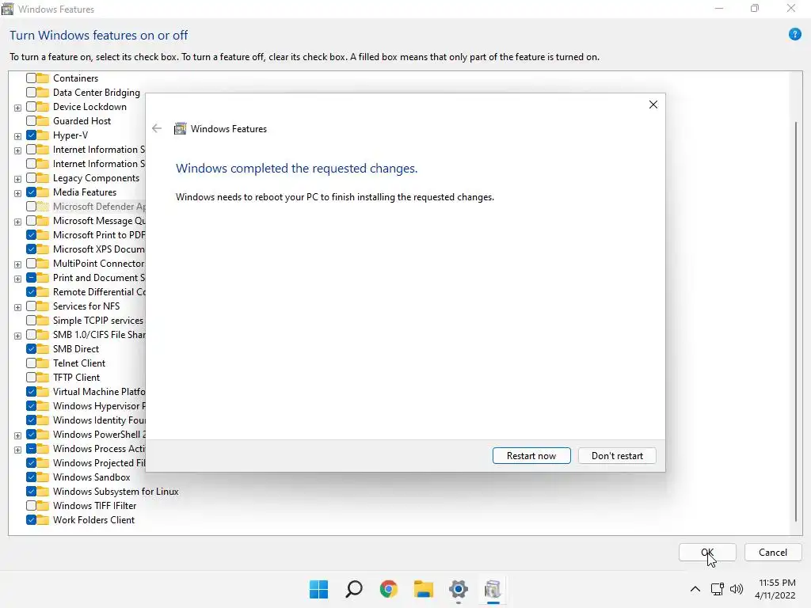The height and width of the screenshot is (608, 811).
Task: Click Restart now button
Action: [x=531, y=455]
